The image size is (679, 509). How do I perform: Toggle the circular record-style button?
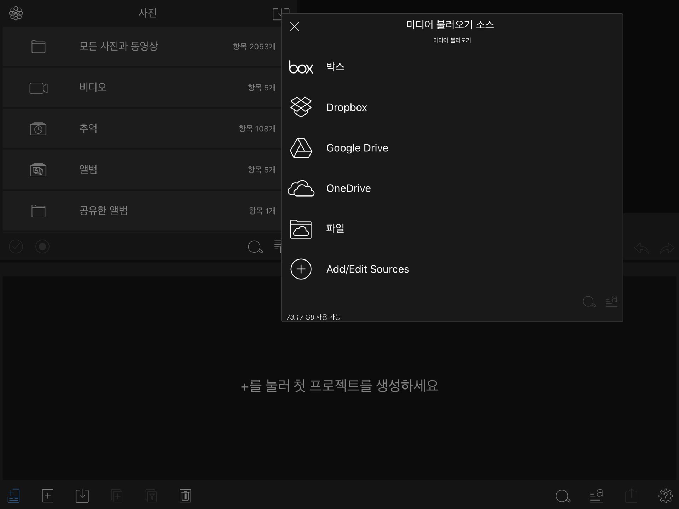42,247
